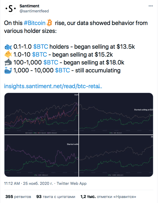View the 1,2 тыс. отметки «Нравится» list
This screenshot has width=158, height=203.
coord(108,197)
